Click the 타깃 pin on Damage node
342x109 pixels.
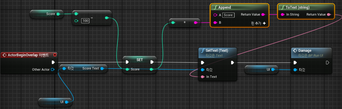(x=295, y=70)
